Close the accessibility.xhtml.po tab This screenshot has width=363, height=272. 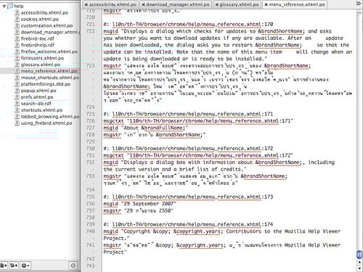coord(86,4)
